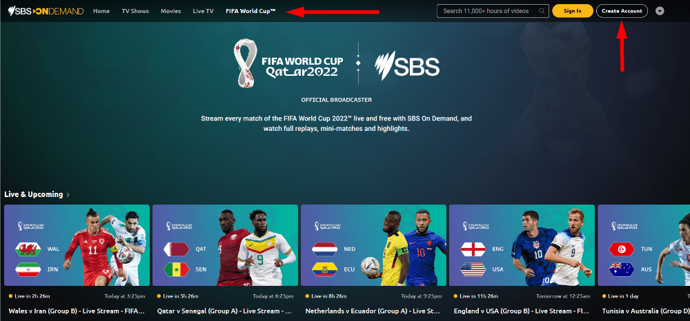Click the SBS On Demand logo
The height and width of the screenshot is (321, 690).
(46, 11)
